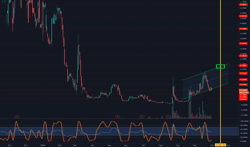Select the 0.6036 price level label
The image size is (250, 147).
(x=243, y=43)
